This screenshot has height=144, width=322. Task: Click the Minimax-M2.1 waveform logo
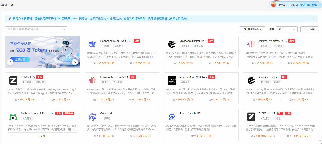[x=92, y=80]
